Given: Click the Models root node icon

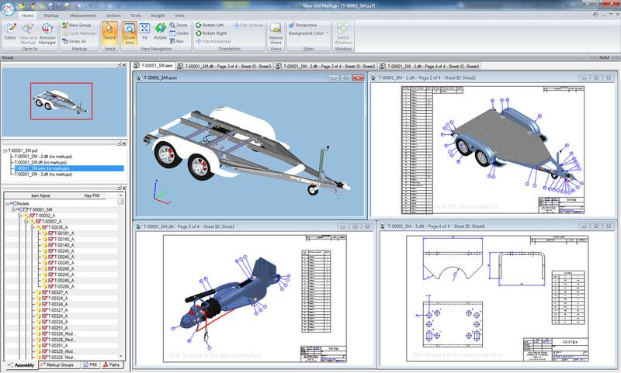Looking at the screenshot, I should 14,204.
